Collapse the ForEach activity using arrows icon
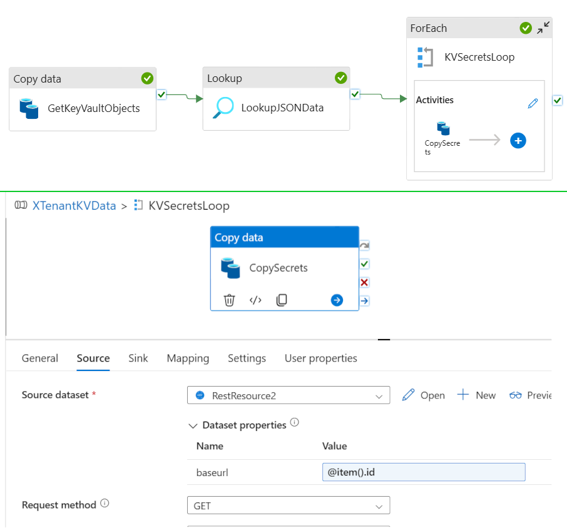This screenshot has width=567, height=528. 543,28
